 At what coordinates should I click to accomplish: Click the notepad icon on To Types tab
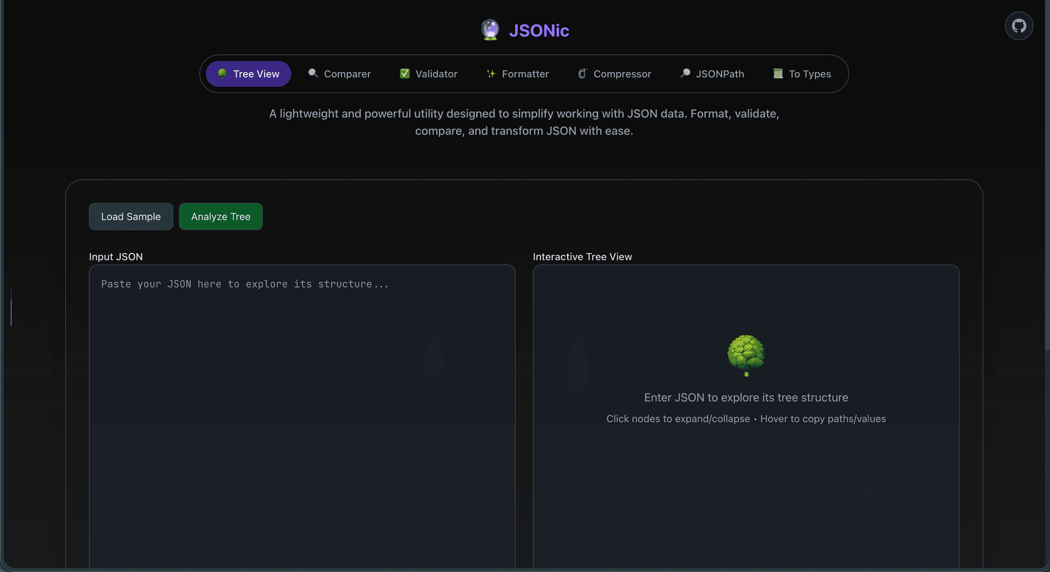pyautogui.click(x=779, y=74)
